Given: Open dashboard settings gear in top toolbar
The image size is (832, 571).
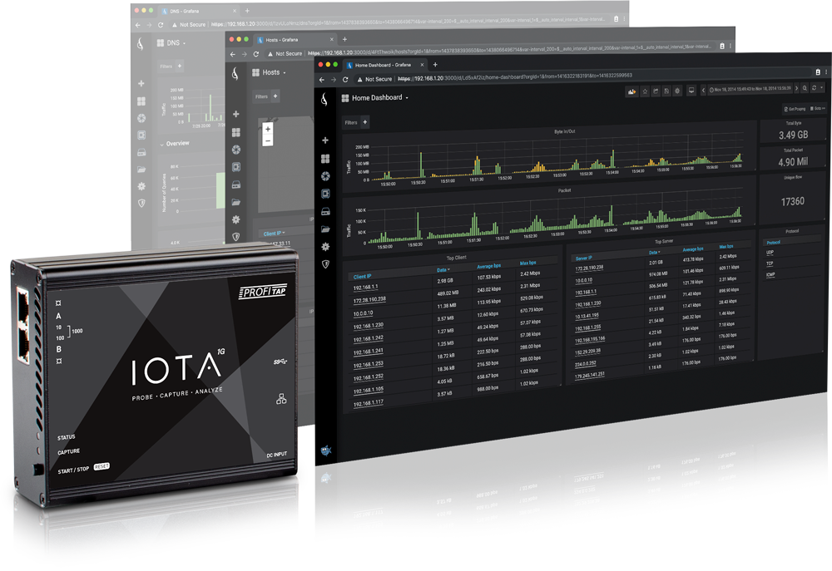Looking at the screenshot, I should coord(677,91).
